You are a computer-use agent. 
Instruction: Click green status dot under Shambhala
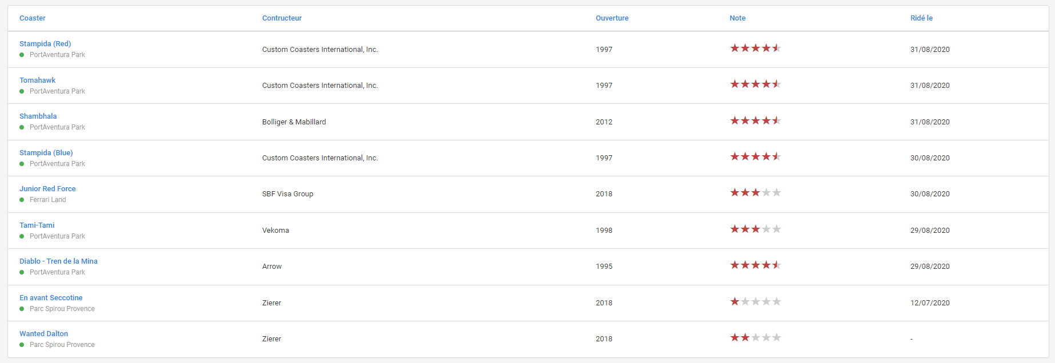[22, 127]
